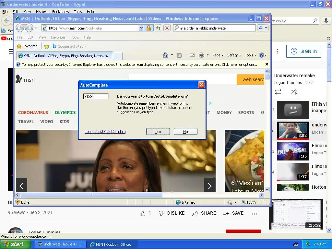
Task: Open the IE View menu
Action: [x=42, y=37]
